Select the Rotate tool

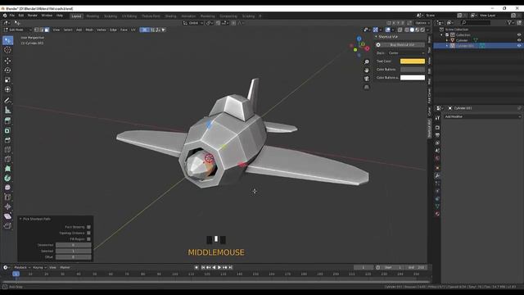pos(7,70)
